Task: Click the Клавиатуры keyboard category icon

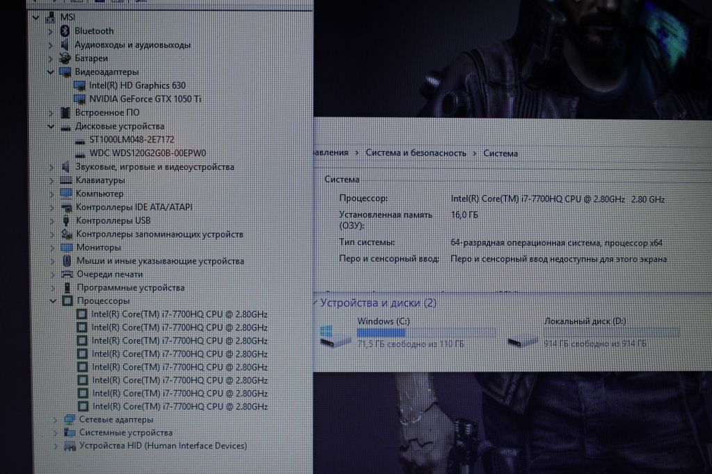Action: [x=65, y=180]
